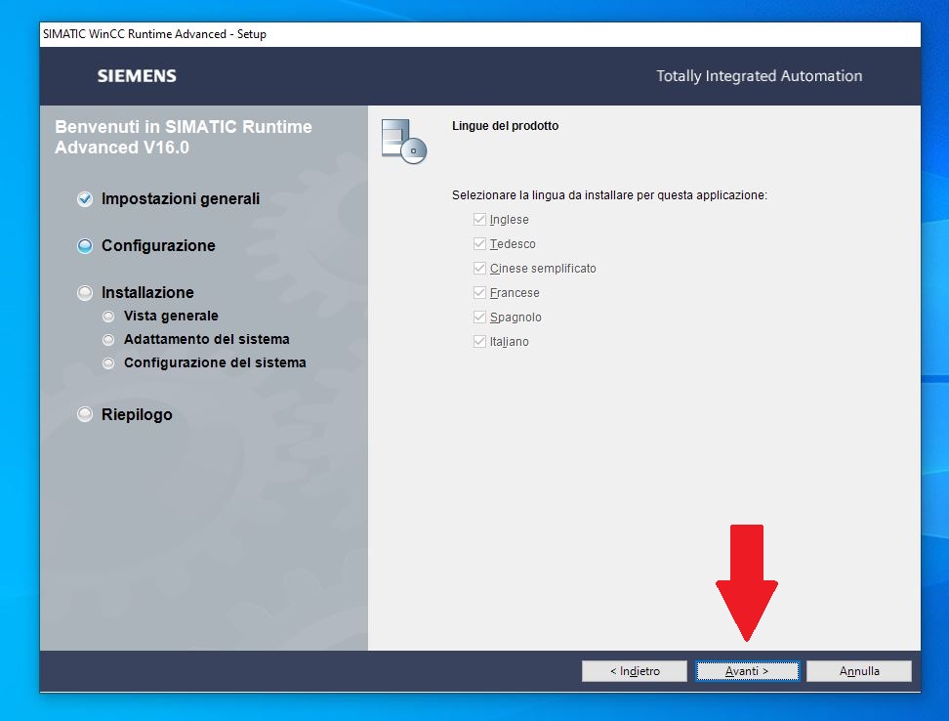The image size is (949, 721).
Task: Select the Riepilogo step
Action: pos(137,414)
